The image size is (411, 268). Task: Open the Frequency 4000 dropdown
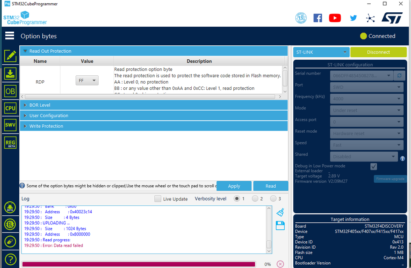coord(367,99)
